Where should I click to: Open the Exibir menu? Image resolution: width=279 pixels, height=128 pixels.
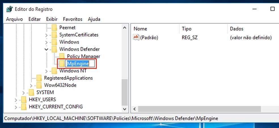[x=52, y=19]
